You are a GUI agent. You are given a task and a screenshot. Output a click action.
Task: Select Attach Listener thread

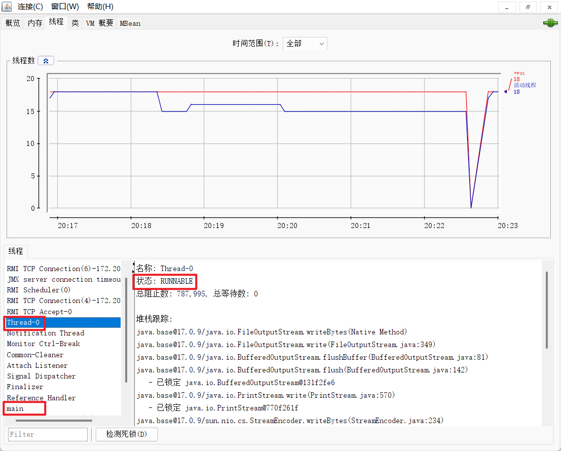coord(63,365)
